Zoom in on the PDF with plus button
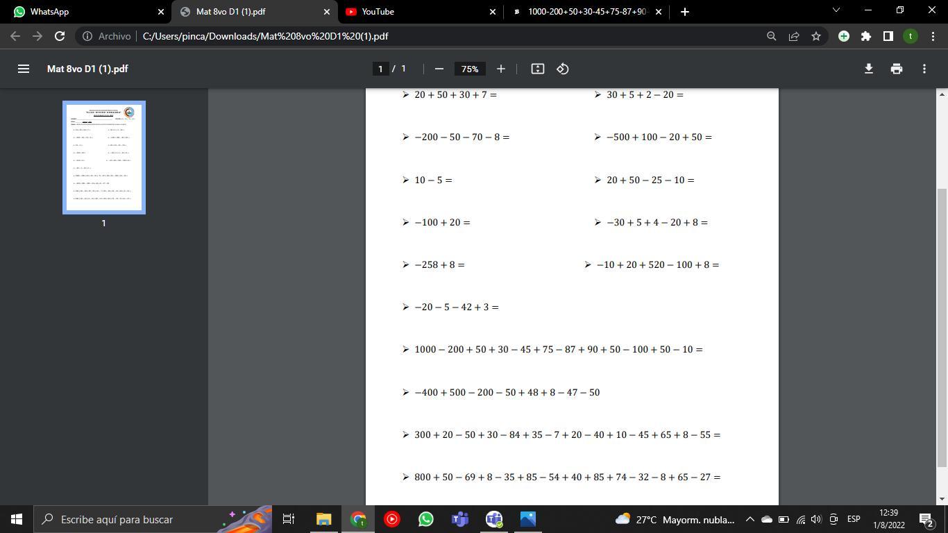Screen dimensions: 948x533 [500, 69]
